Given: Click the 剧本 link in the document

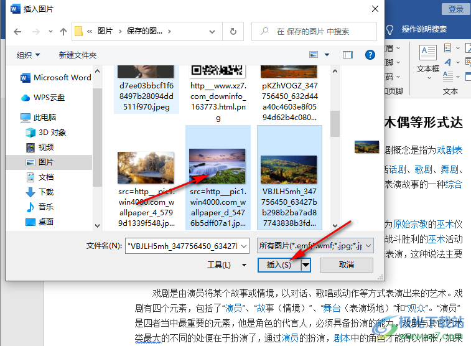Looking at the screenshot, I should 342,338.
